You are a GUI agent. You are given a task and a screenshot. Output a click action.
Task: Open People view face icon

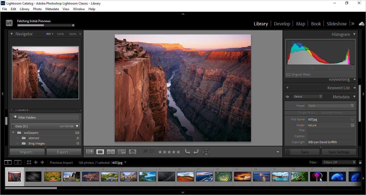pyautogui.click(x=132, y=152)
